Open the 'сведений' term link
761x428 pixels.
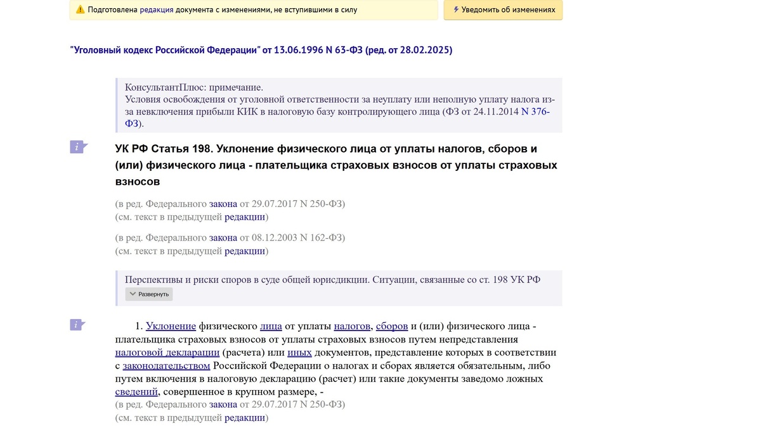(135, 392)
